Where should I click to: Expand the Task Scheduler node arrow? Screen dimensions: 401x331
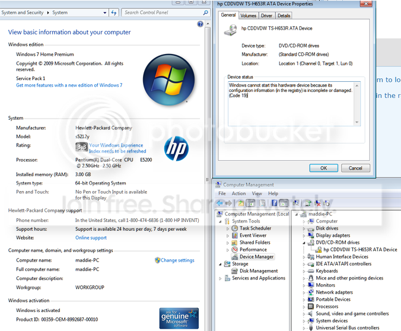coord(228,228)
